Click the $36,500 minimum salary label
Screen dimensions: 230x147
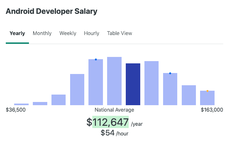(16, 110)
